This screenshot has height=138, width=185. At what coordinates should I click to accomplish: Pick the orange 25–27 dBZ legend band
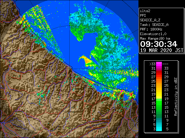[x=159, y=81]
